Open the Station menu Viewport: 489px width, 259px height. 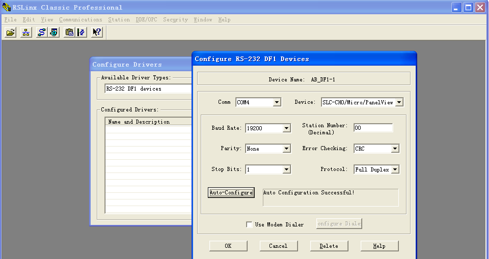119,19
